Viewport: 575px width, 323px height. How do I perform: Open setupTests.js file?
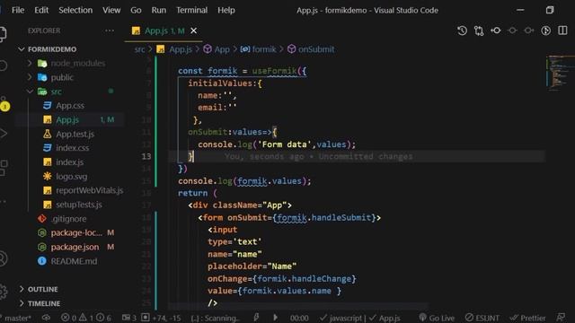click(x=79, y=205)
